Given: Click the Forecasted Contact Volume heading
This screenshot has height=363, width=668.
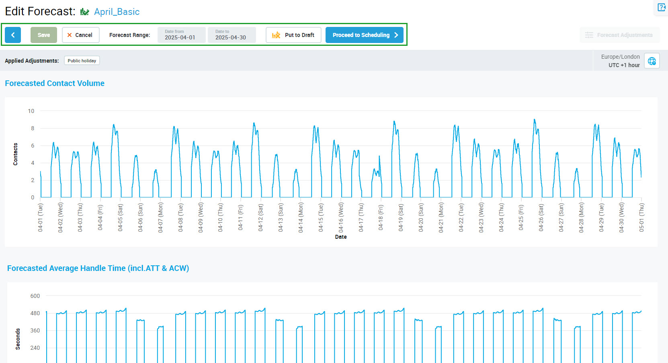Looking at the screenshot, I should (55, 83).
